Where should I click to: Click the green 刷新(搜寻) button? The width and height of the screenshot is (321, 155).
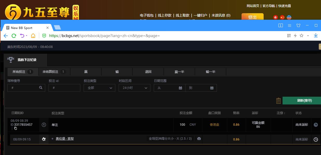302,101
